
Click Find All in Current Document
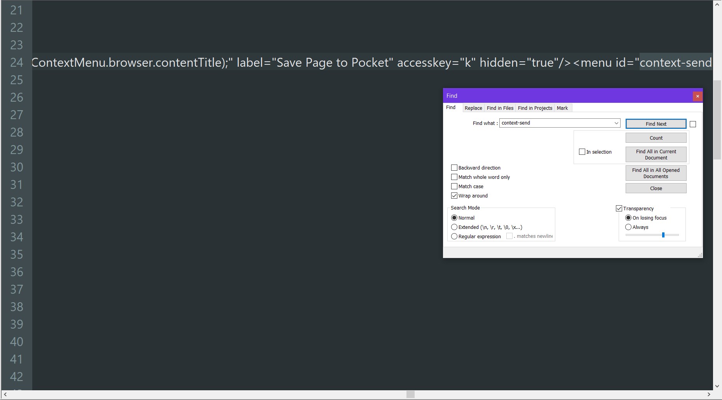(656, 154)
